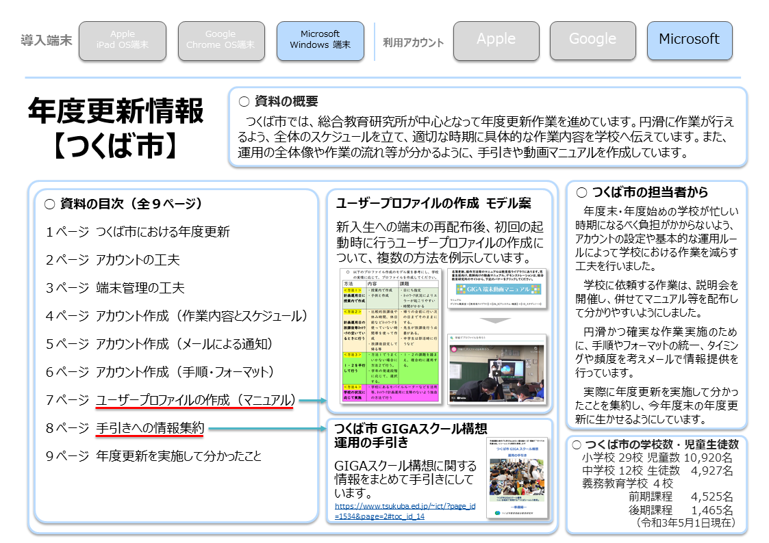
Task: Click the 年度更新情報 title heading
Action: coord(116,111)
